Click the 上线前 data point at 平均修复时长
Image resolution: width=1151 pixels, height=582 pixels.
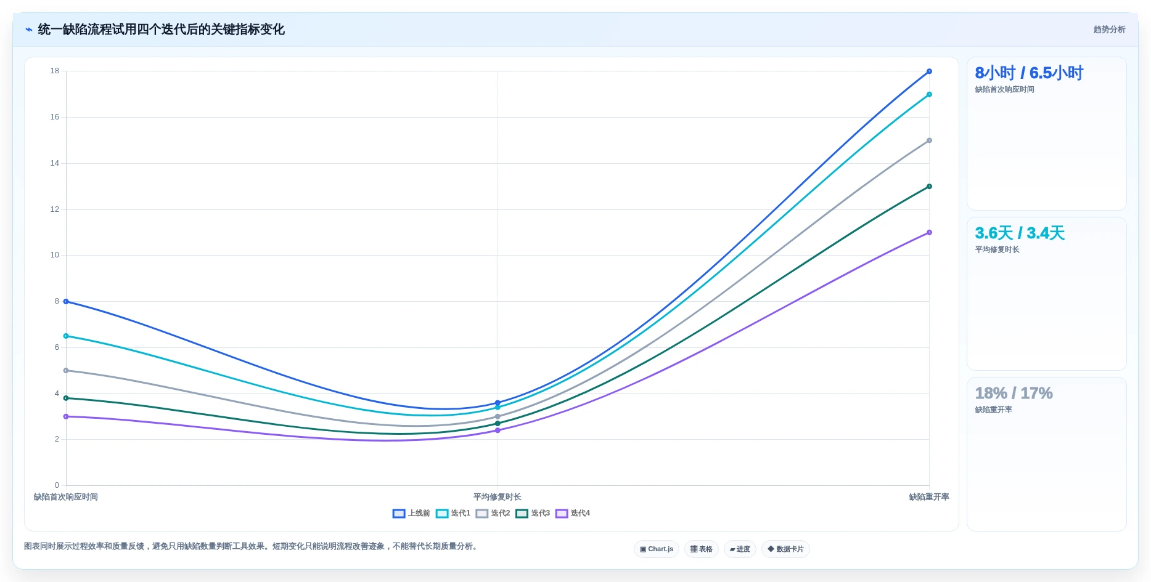pyautogui.click(x=498, y=403)
